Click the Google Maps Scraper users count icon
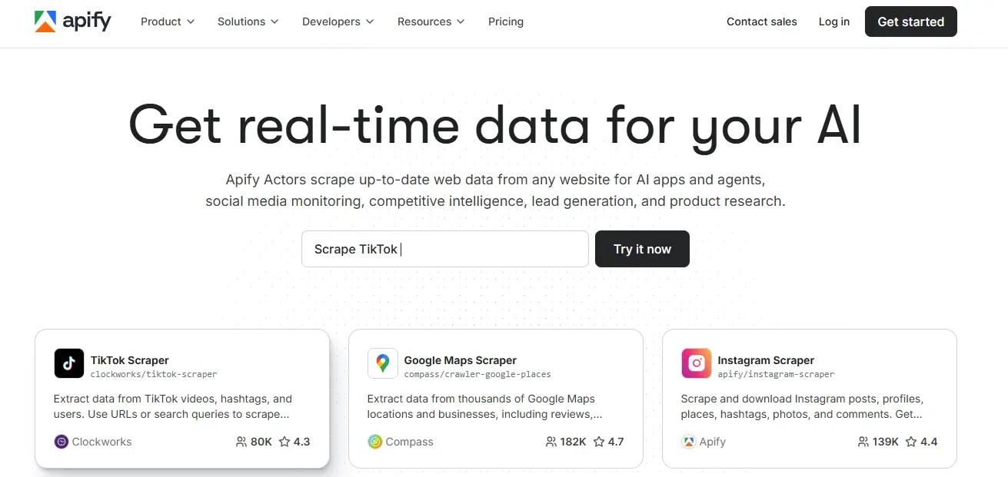Viewport: 1008px width, 477px height. pos(551,442)
